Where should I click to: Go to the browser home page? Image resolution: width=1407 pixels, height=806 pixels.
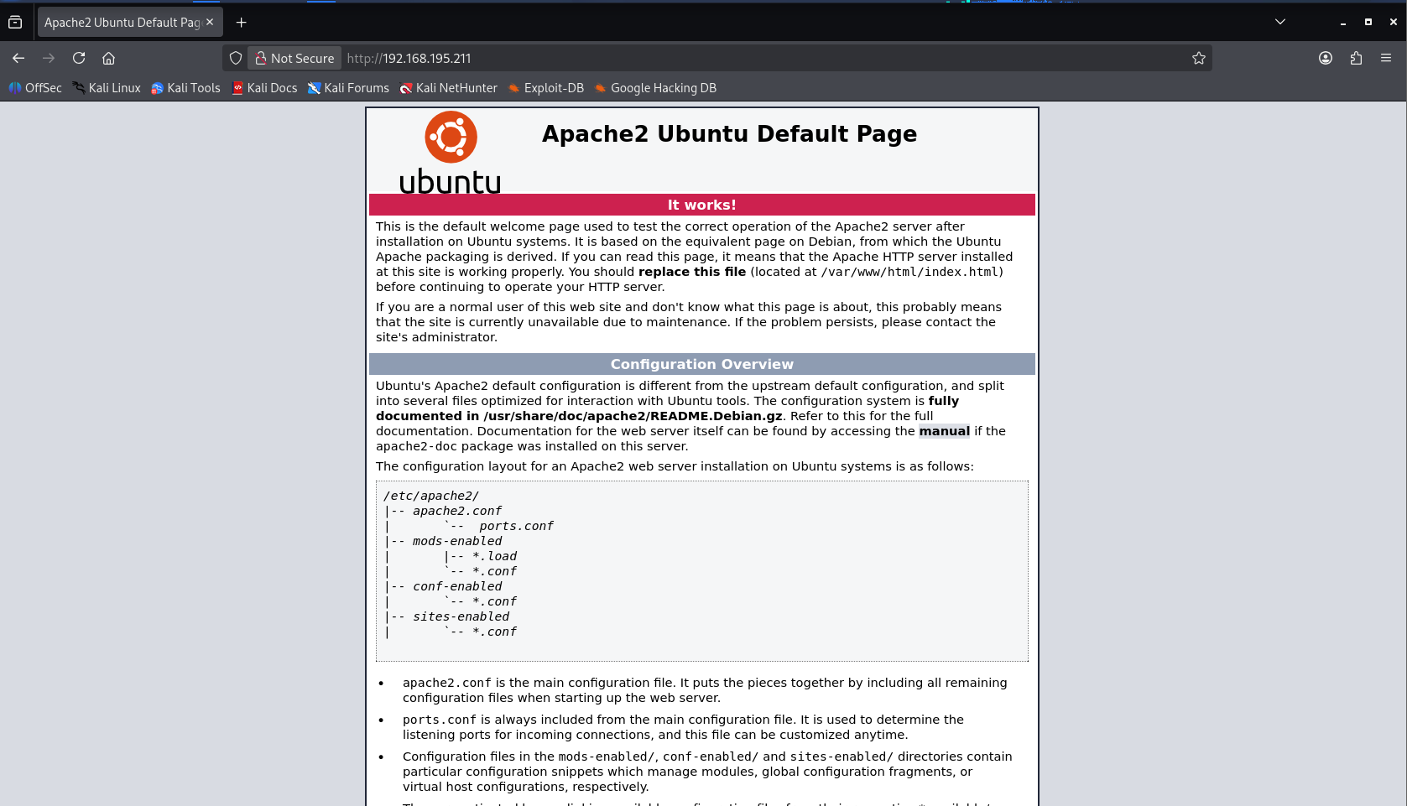[108, 58]
